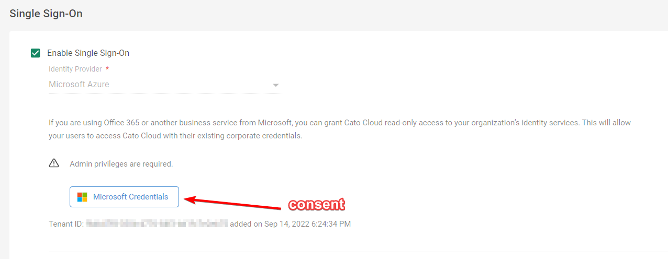668x259 pixels.
Task: Toggle the Enable Single Sign-On checkbox
Action: [x=36, y=53]
